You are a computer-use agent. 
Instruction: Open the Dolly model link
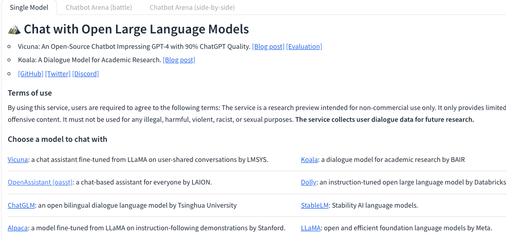[x=308, y=182]
